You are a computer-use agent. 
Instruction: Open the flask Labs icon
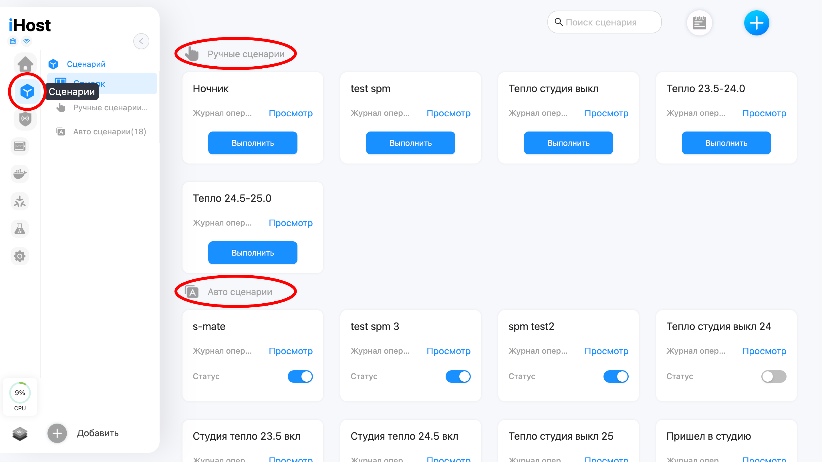(x=20, y=229)
